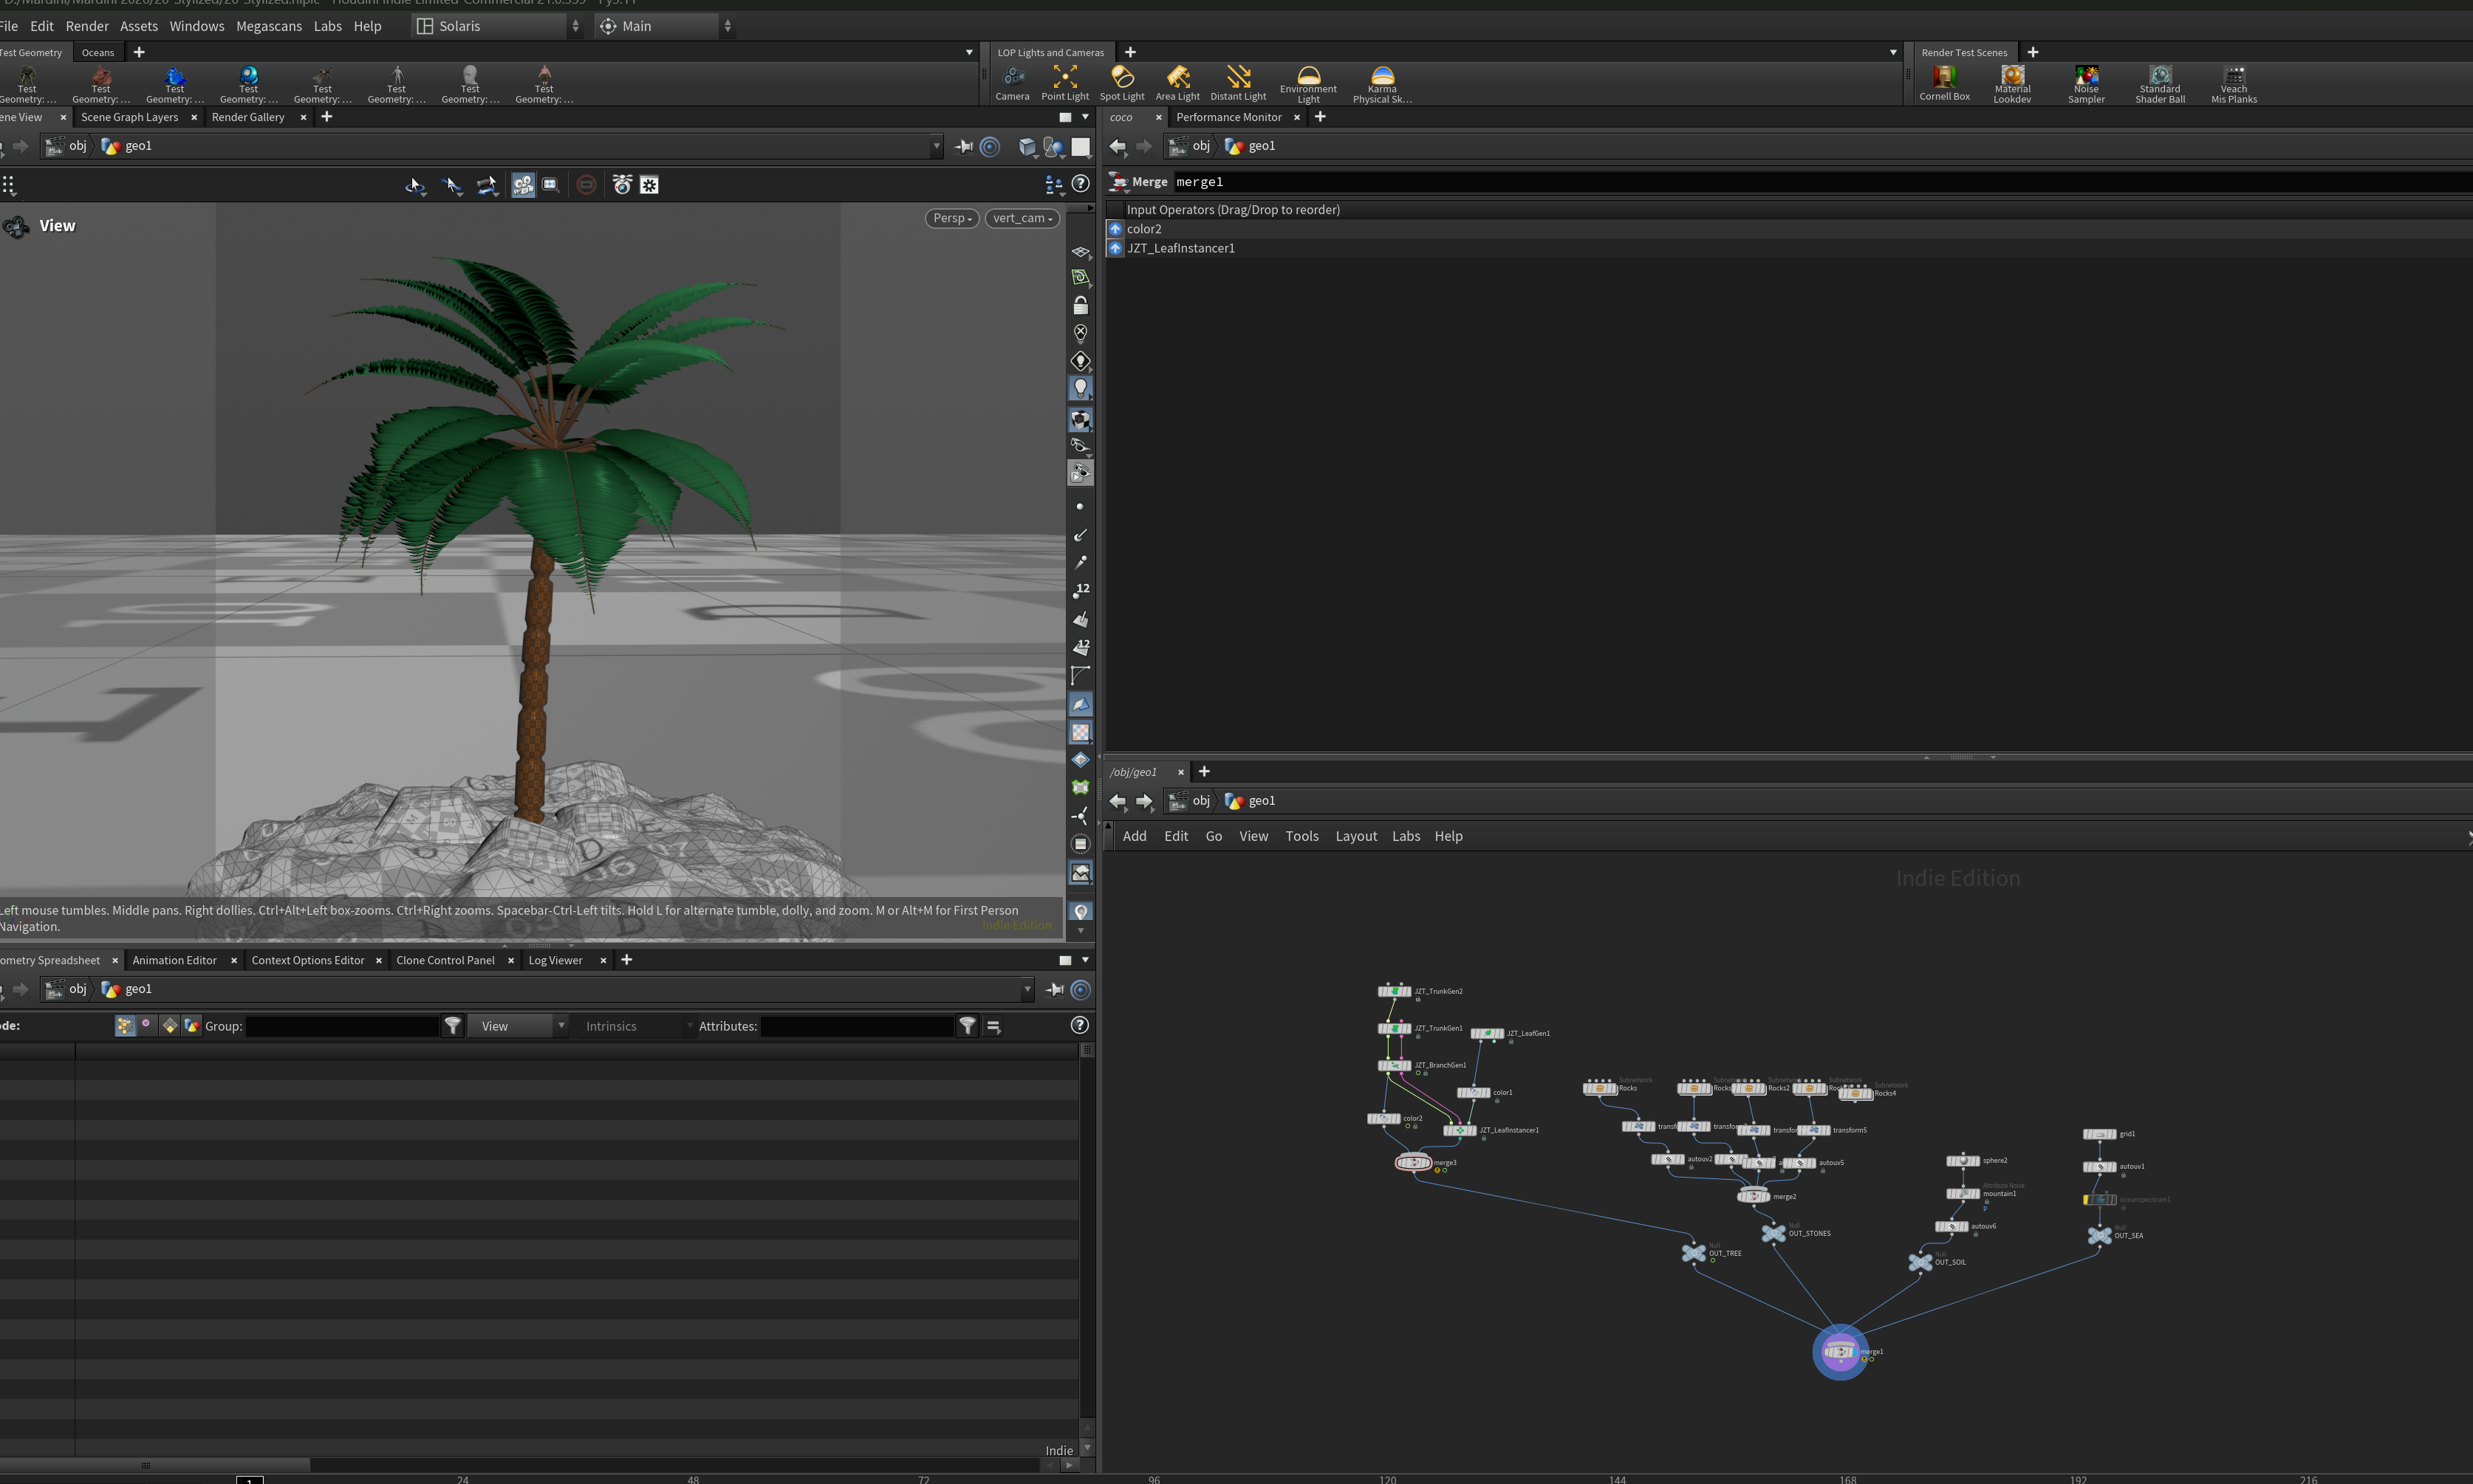2473x1484 pixels.
Task: Open the network editor Tools menu
Action: (1302, 836)
